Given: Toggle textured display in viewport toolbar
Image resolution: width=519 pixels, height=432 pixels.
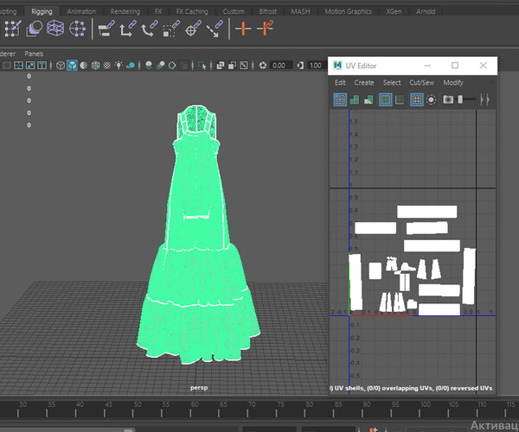Looking at the screenshot, I should click(x=107, y=66).
